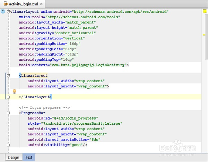Click the lightbulb quick-fix icon

click(x=14, y=92)
